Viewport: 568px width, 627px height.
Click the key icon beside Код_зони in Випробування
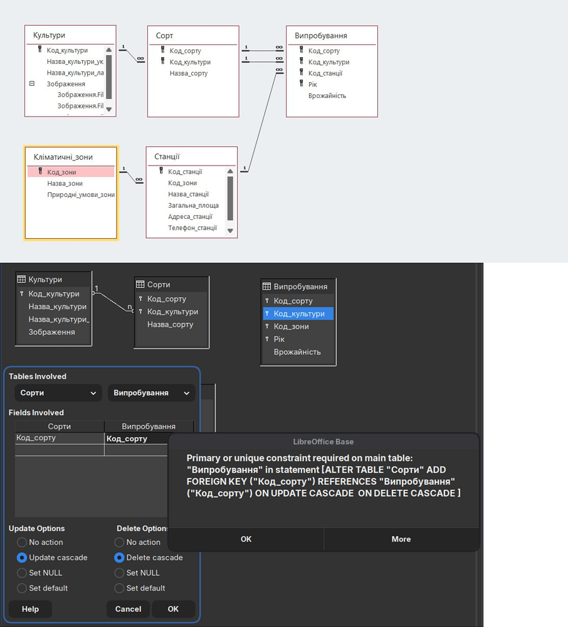point(266,325)
